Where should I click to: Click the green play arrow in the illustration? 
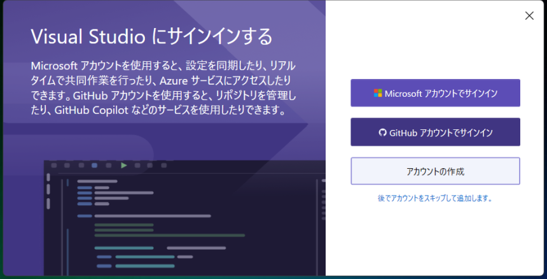[x=124, y=166]
